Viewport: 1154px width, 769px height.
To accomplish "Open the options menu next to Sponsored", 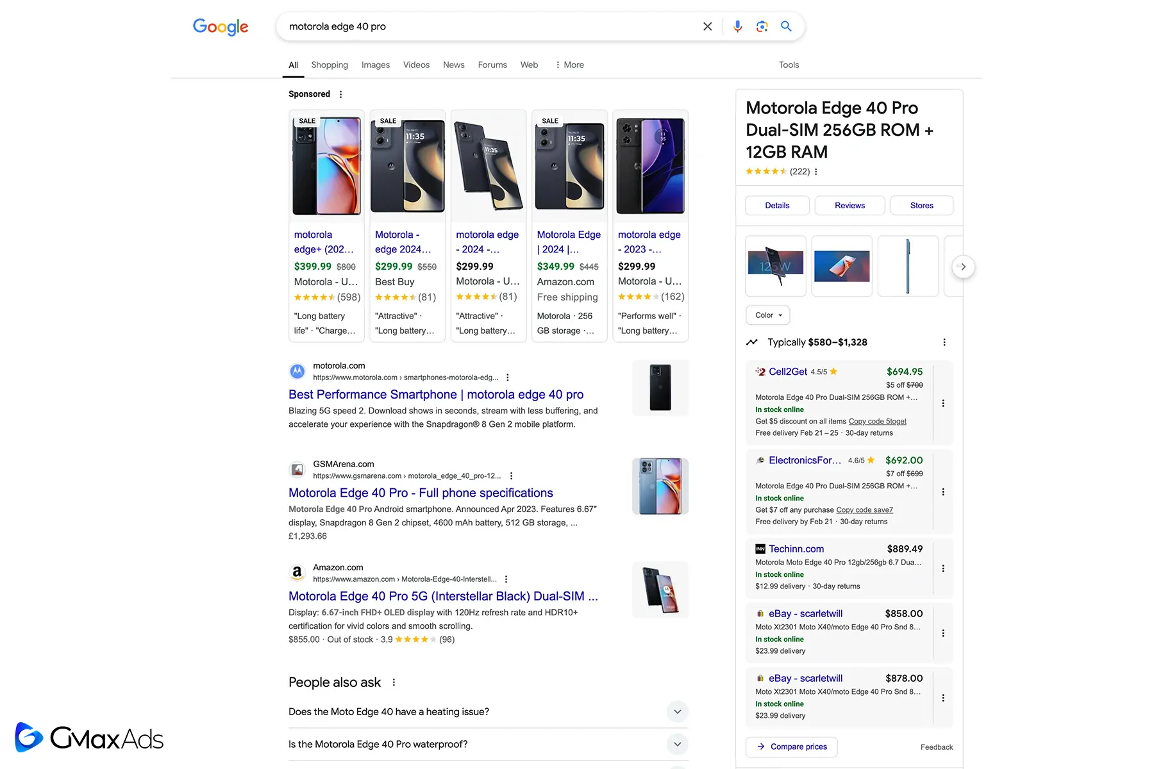I will pos(340,94).
